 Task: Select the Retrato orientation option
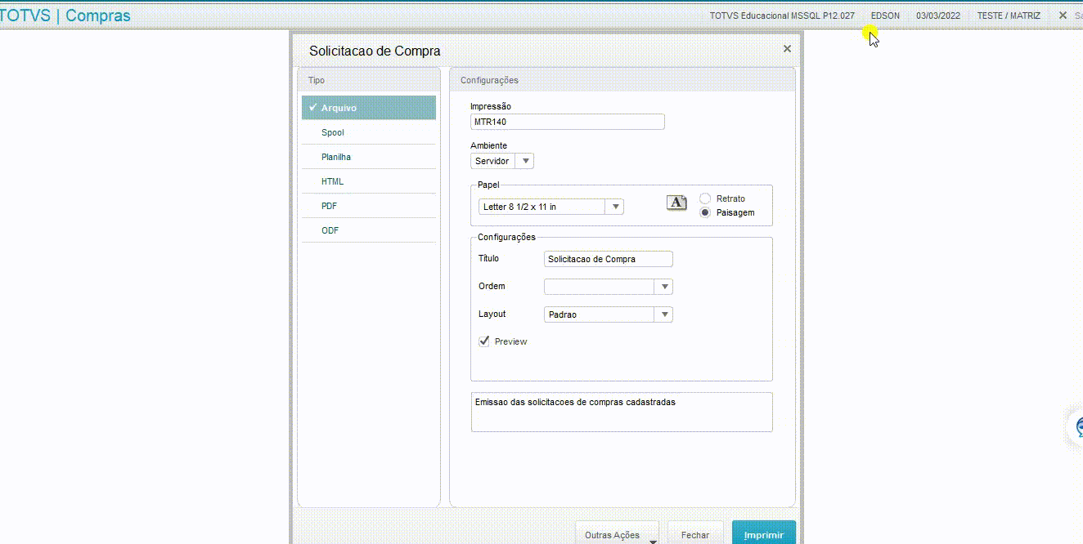(705, 198)
